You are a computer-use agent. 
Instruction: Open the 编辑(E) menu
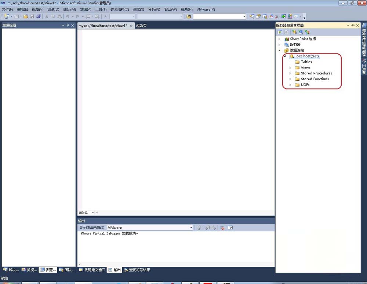22,10
